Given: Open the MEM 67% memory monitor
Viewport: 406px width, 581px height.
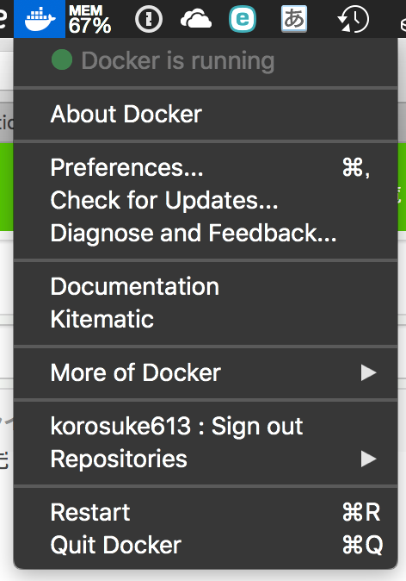Looking at the screenshot, I should coord(89,19).
